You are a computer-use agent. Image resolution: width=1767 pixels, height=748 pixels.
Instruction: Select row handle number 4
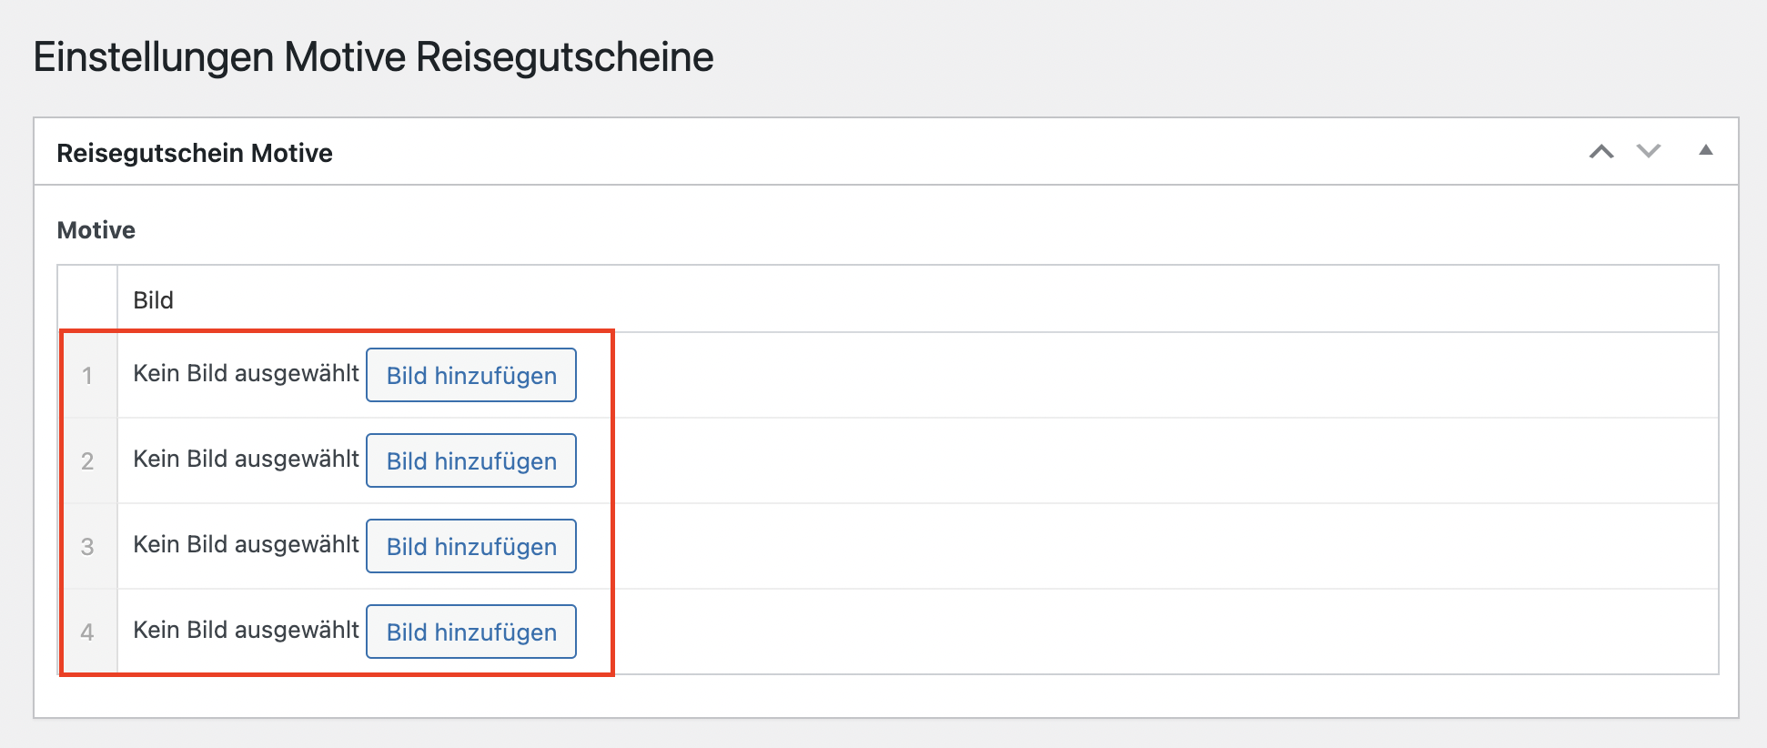click(x=87, y=632)
